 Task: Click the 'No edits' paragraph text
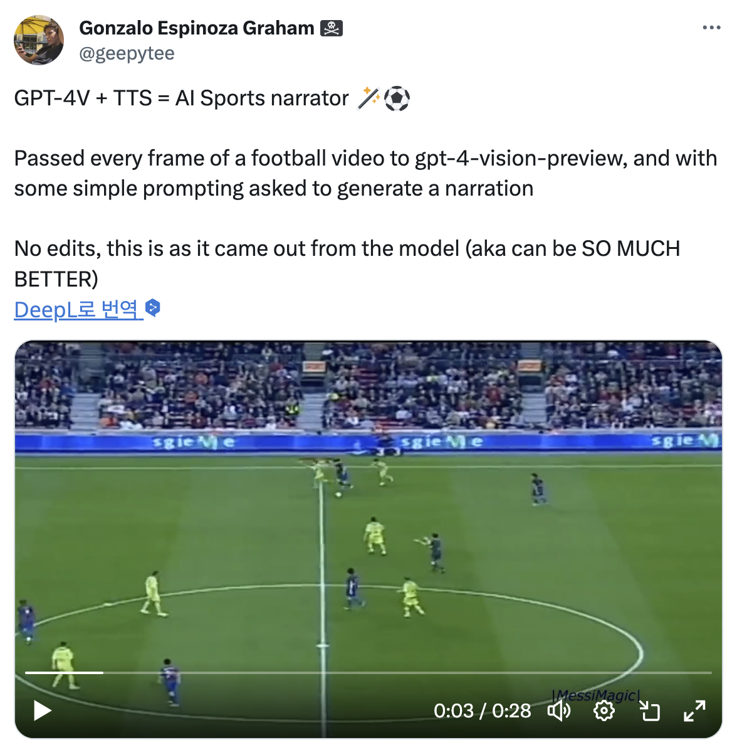point(347,263)
